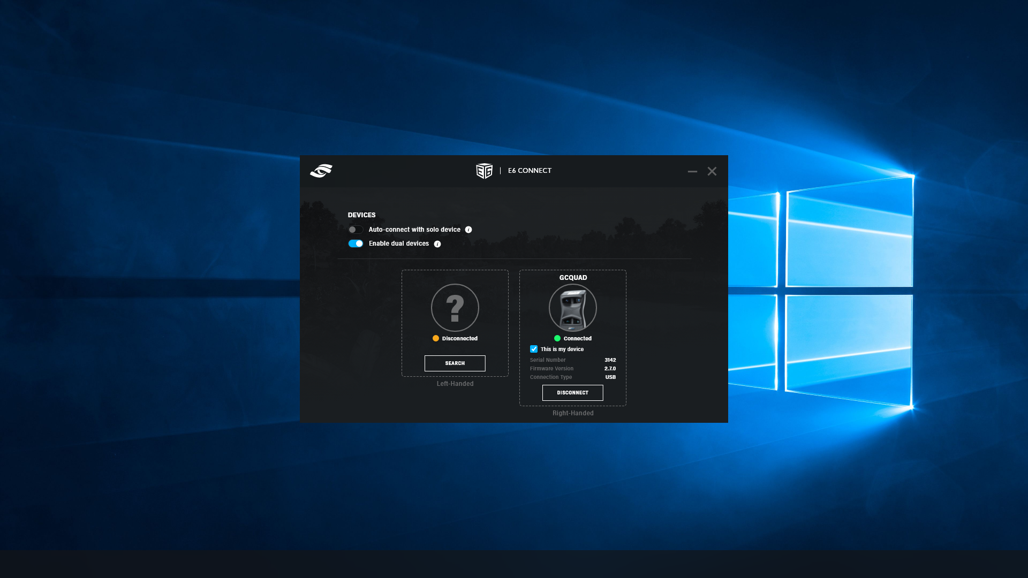This screenshot has height=578, width=1028.
Task: Click the green Connected status dot
Action: tap(557, 338)
